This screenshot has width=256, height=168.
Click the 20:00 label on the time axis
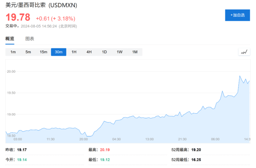coord(84,139)
